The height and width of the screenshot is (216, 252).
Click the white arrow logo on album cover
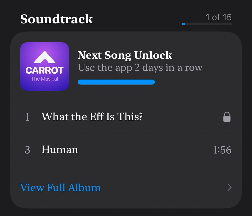coord(45,57)
